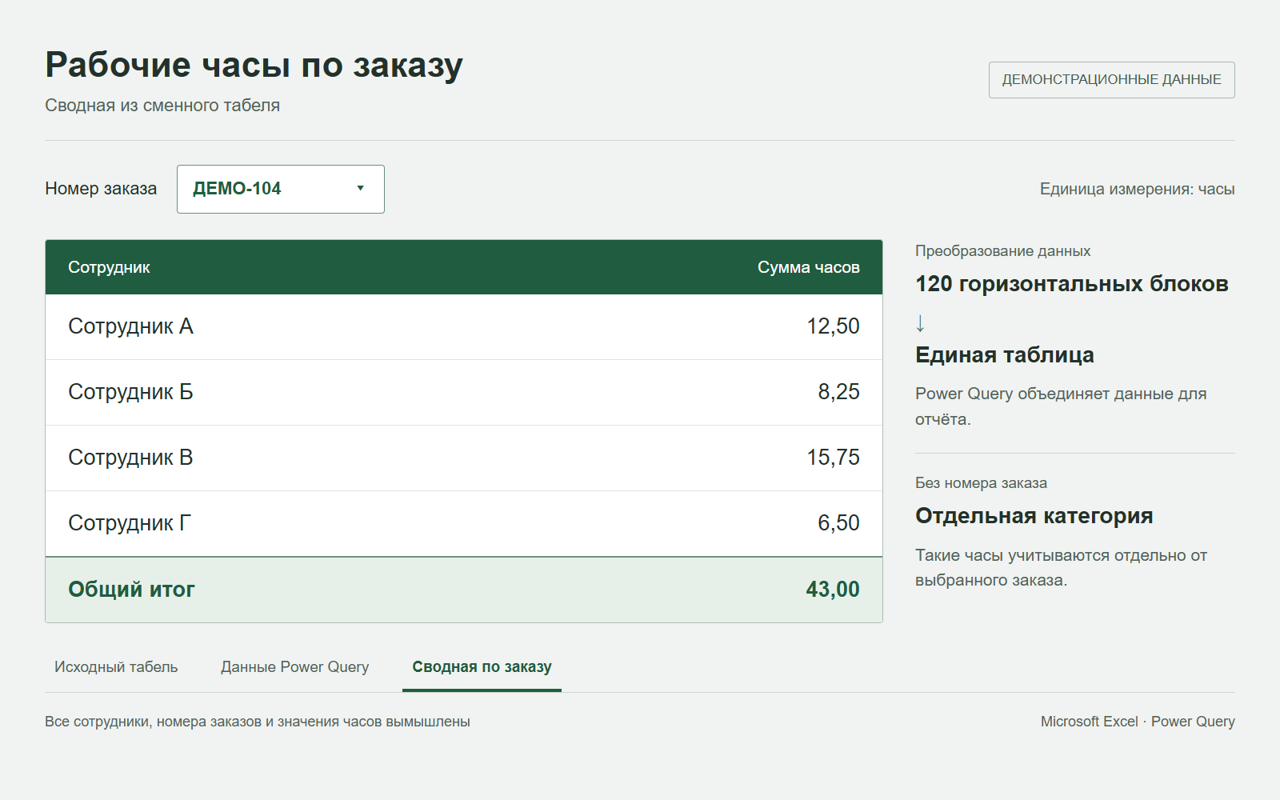Click the Преобразование данных caption
This screenshot has width=1280, height=800.
click(1002, 251)
